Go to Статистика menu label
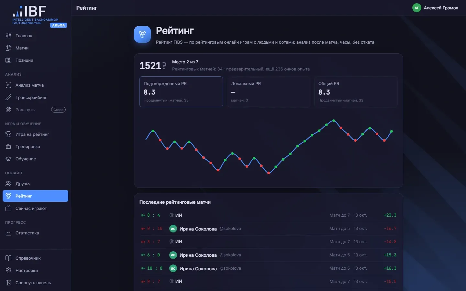 [27, 233]
